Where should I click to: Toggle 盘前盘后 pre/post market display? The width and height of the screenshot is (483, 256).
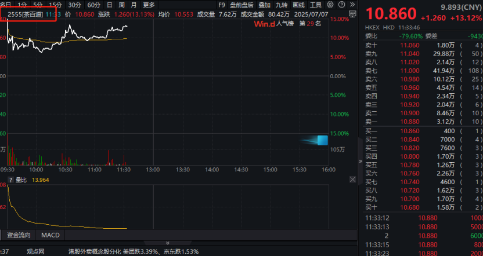tap(241, 5)
